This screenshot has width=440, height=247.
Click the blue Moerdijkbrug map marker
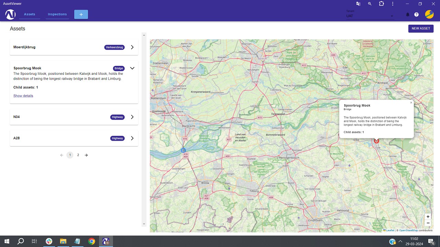pyautogui.click(x=183, y=150)
